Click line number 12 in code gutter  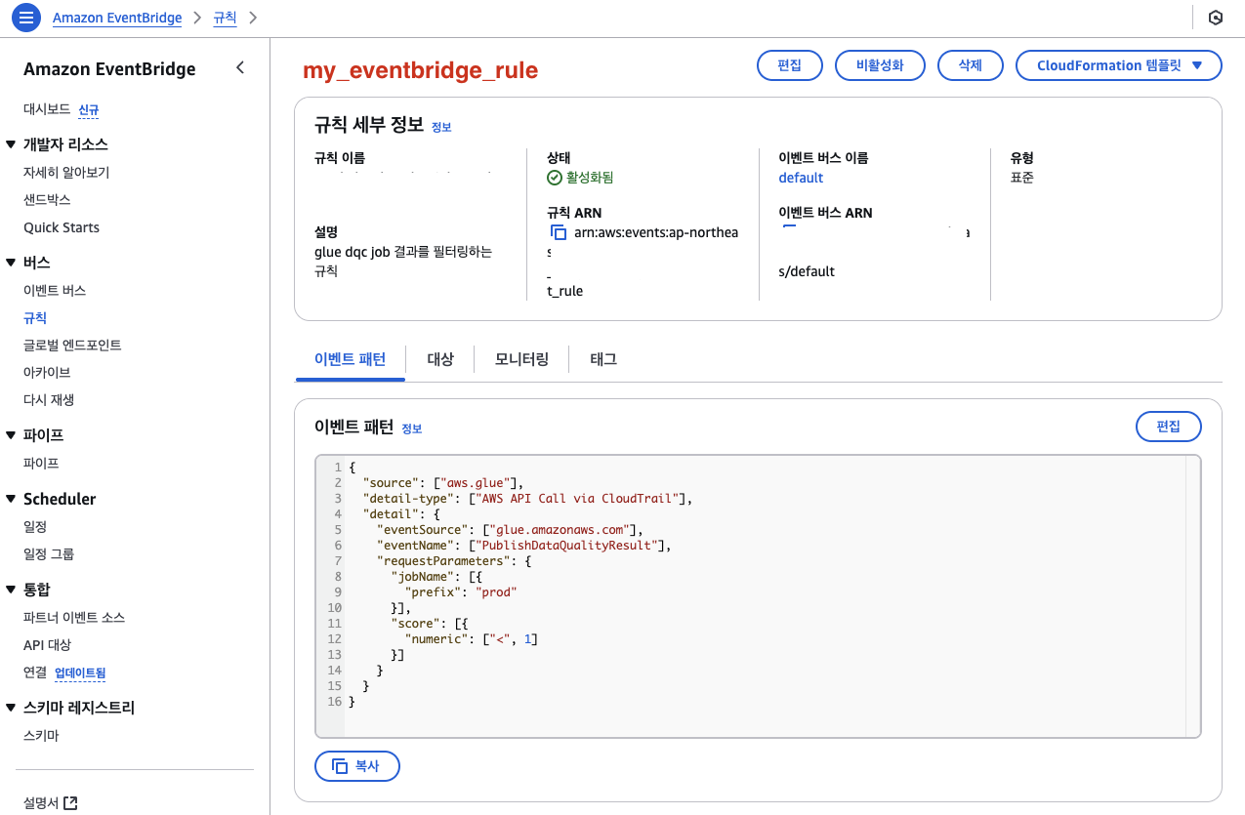(334, 638)
